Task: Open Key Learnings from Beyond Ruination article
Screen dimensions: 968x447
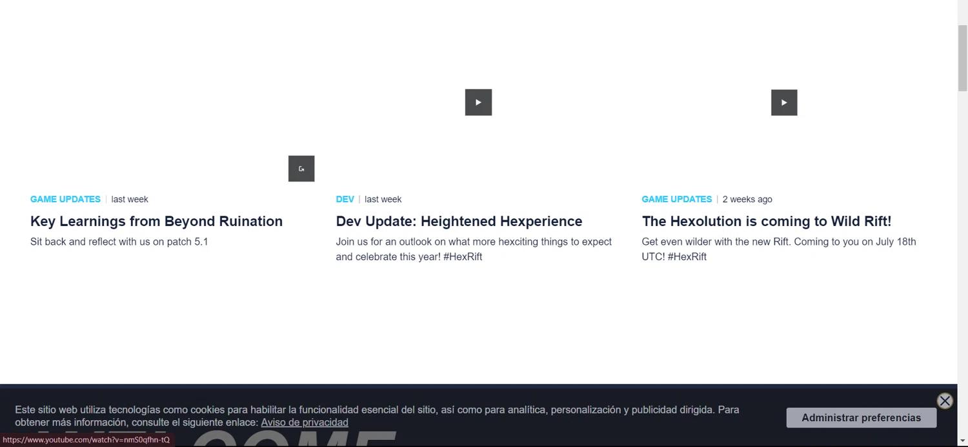Action: 156,221
